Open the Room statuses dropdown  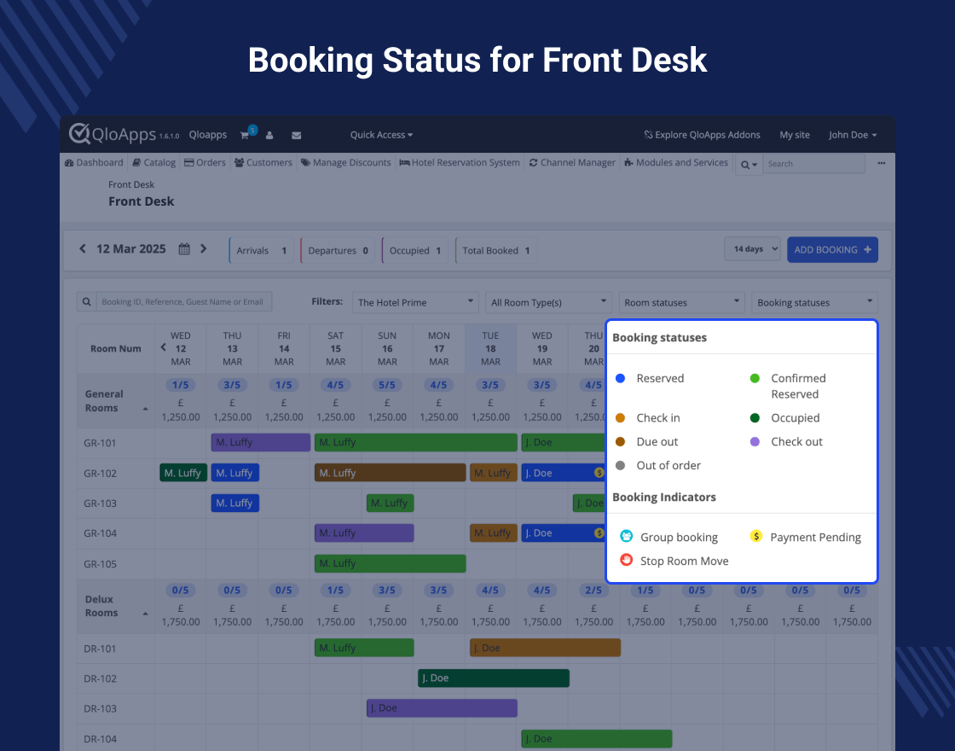(682, 302)
